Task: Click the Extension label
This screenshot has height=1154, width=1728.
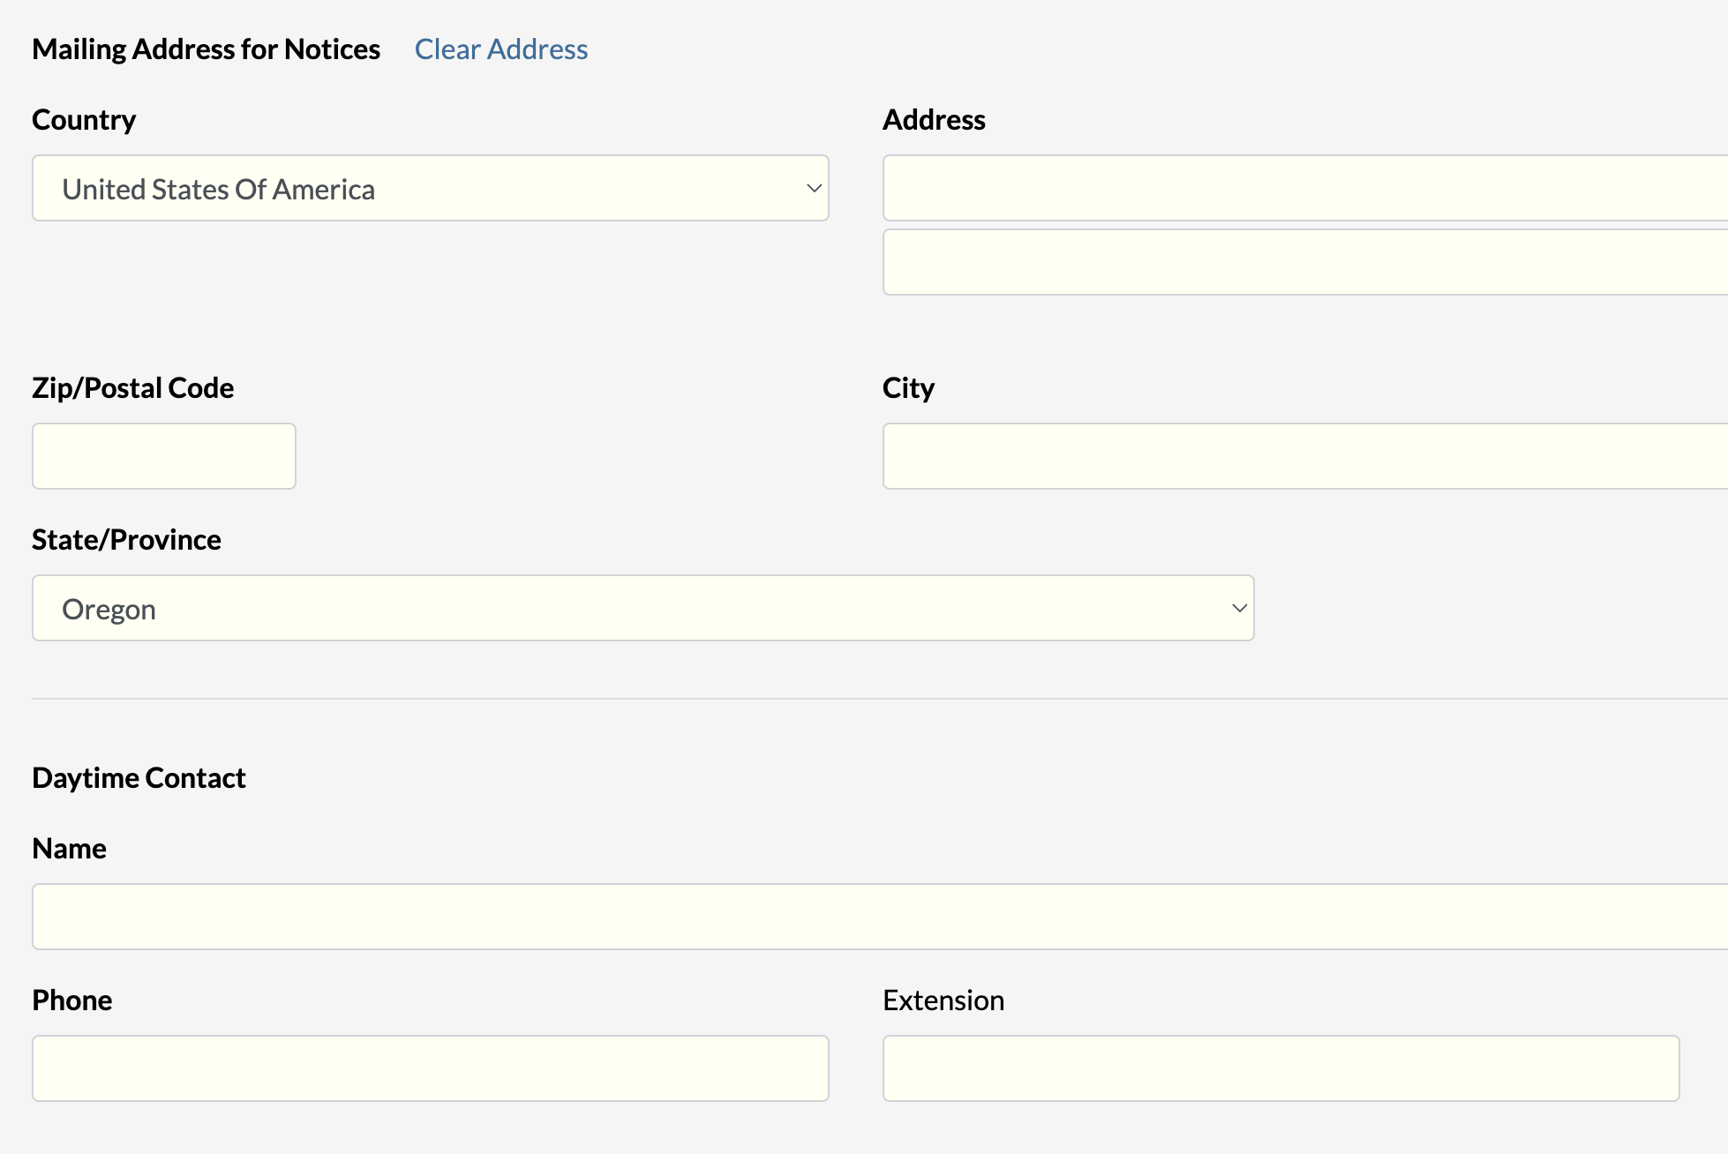Action: click(943, 1000)
